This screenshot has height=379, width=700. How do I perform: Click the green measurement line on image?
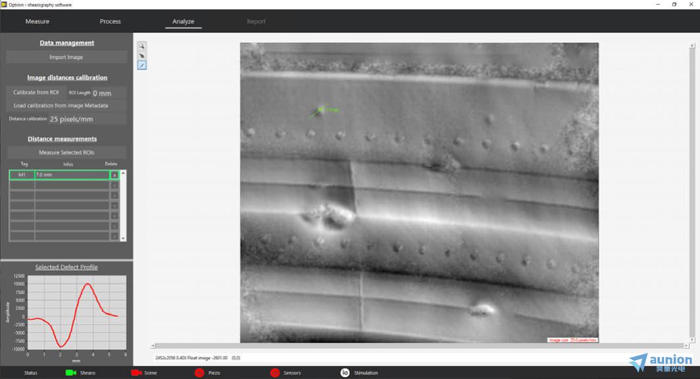tap(318, 111)
